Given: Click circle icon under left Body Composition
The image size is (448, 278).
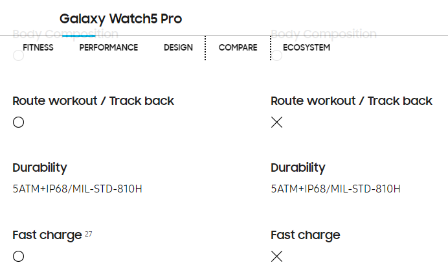Looking at the screenshot, I should point(18,56).
